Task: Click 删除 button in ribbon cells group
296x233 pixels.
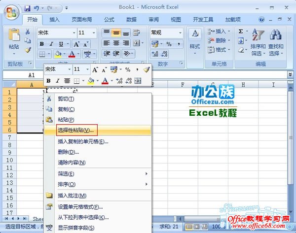Action: 217,40
